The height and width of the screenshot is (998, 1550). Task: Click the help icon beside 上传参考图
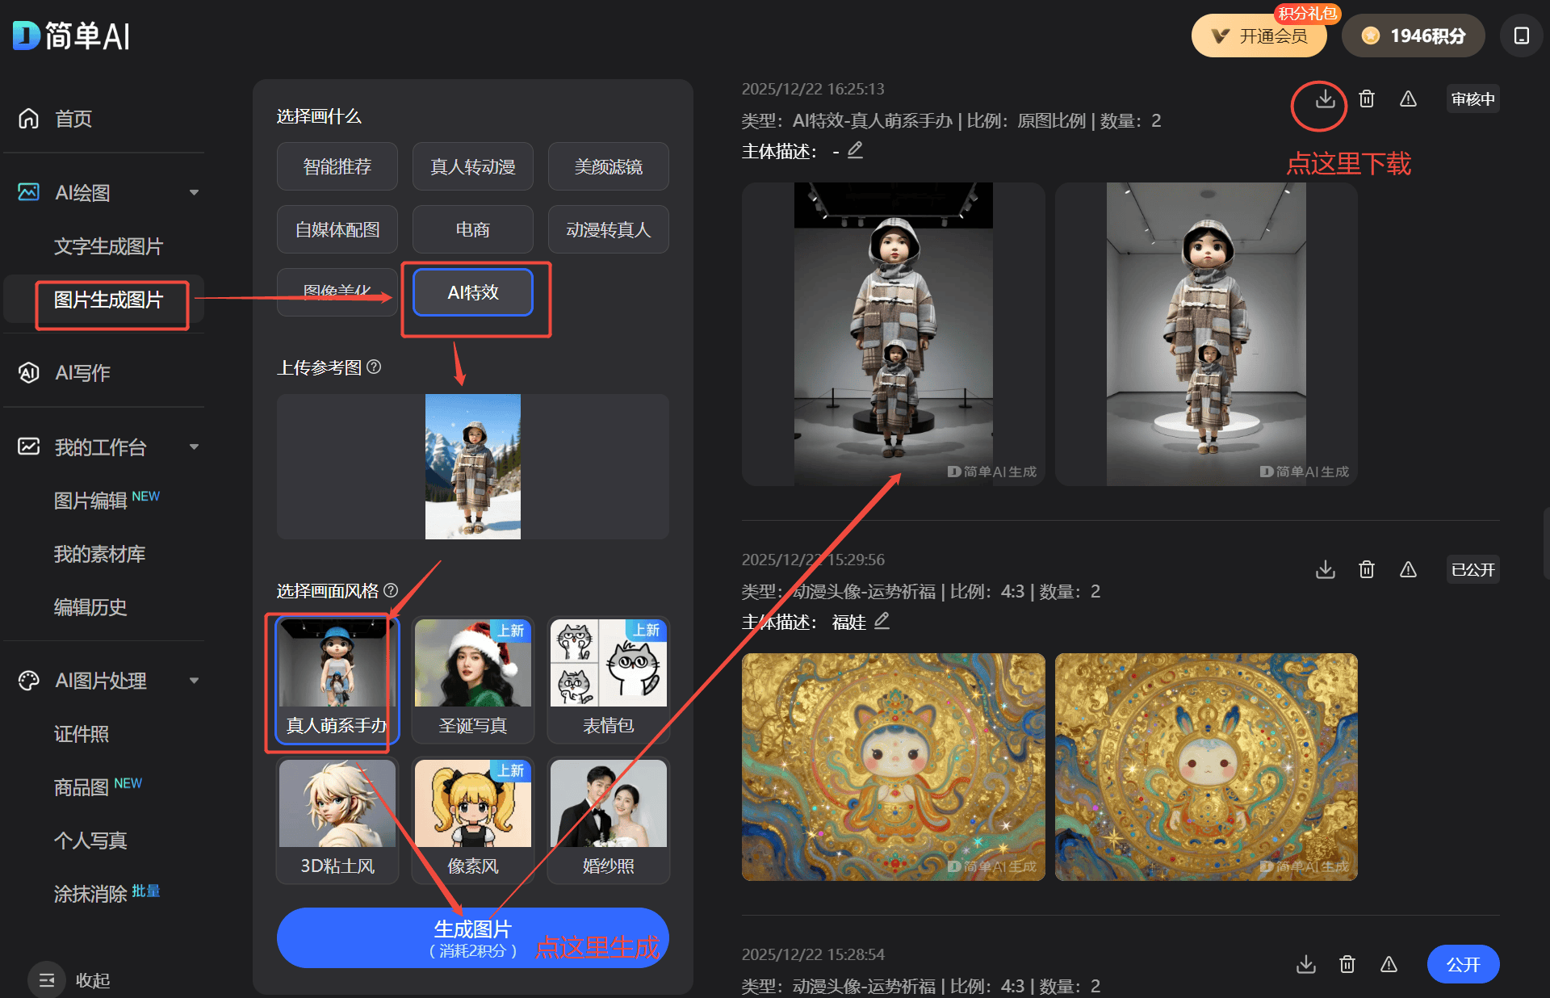coord(374,367)
